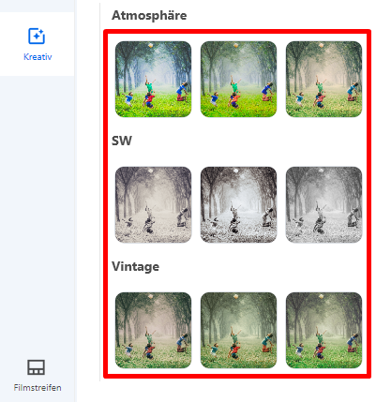Choose the first Vintage filter preset
376x402 pixels.
(x=153, y=330)
